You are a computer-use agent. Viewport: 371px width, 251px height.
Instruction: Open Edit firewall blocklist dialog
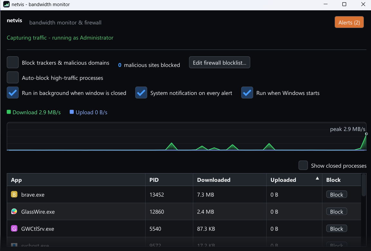pyautogui.click(x=220, y=62)
